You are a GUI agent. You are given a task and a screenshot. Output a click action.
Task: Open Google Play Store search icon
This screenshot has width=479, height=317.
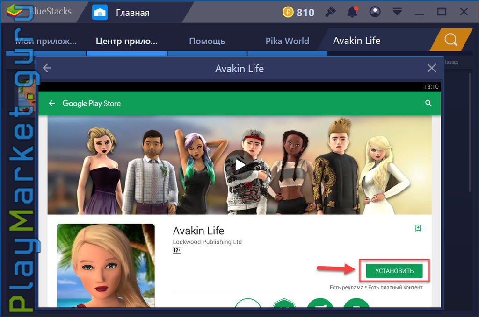pos(428,103)
